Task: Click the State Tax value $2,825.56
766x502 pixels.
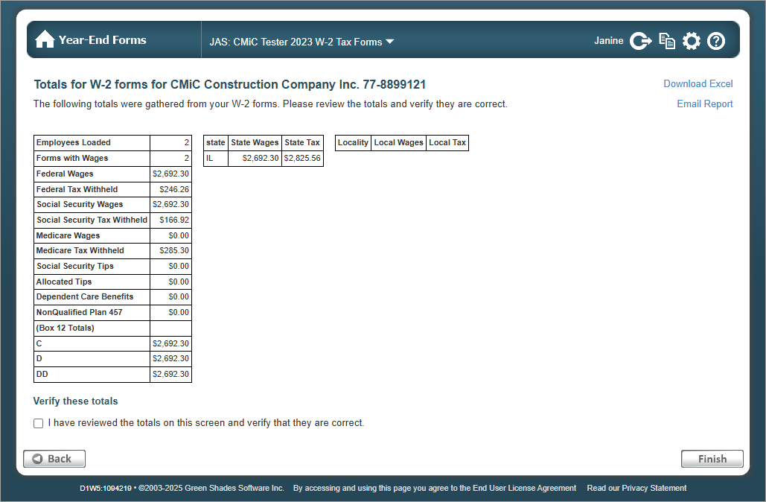Action: (x=302, y=159)
